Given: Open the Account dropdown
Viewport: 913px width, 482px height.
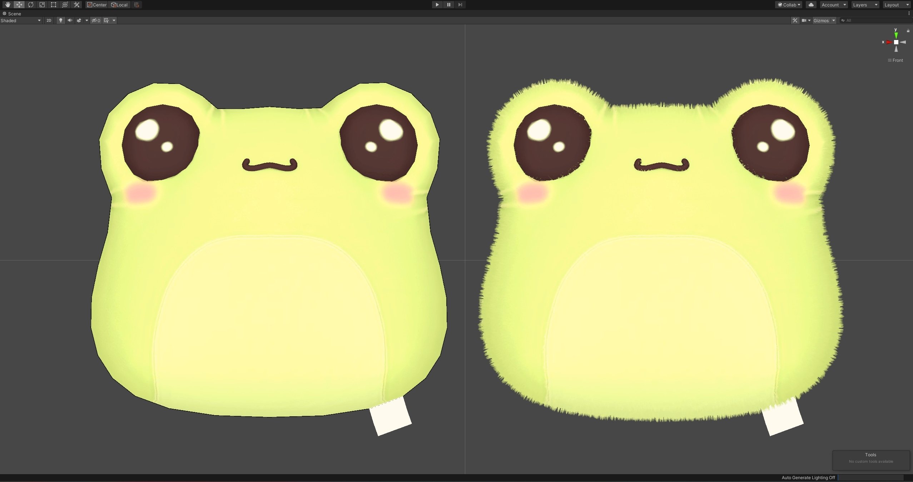Looking at the screenshot, I should pyautogui.click(x=834, y=5).
